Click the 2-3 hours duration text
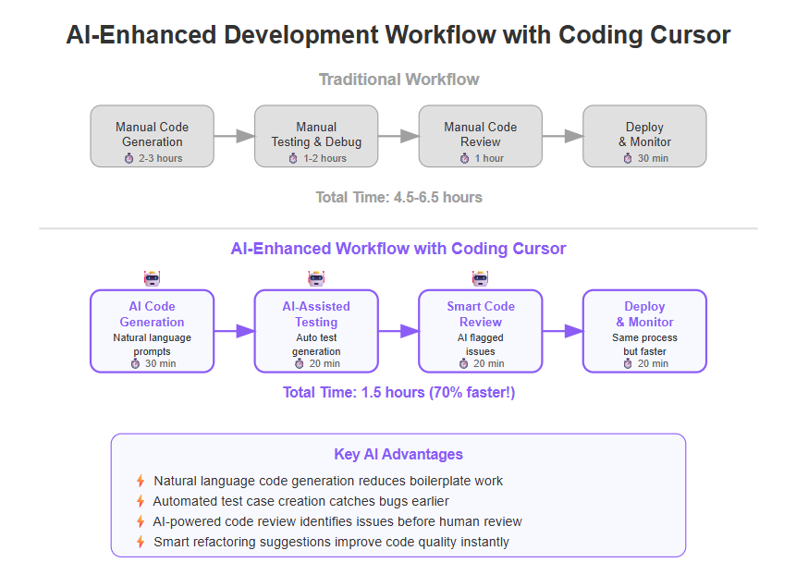This screenshot has width=796, height=575. point(161,158)
